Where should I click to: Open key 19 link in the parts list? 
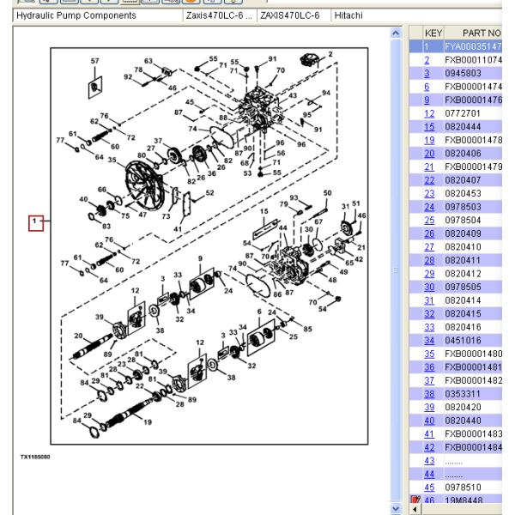(427, 139)
